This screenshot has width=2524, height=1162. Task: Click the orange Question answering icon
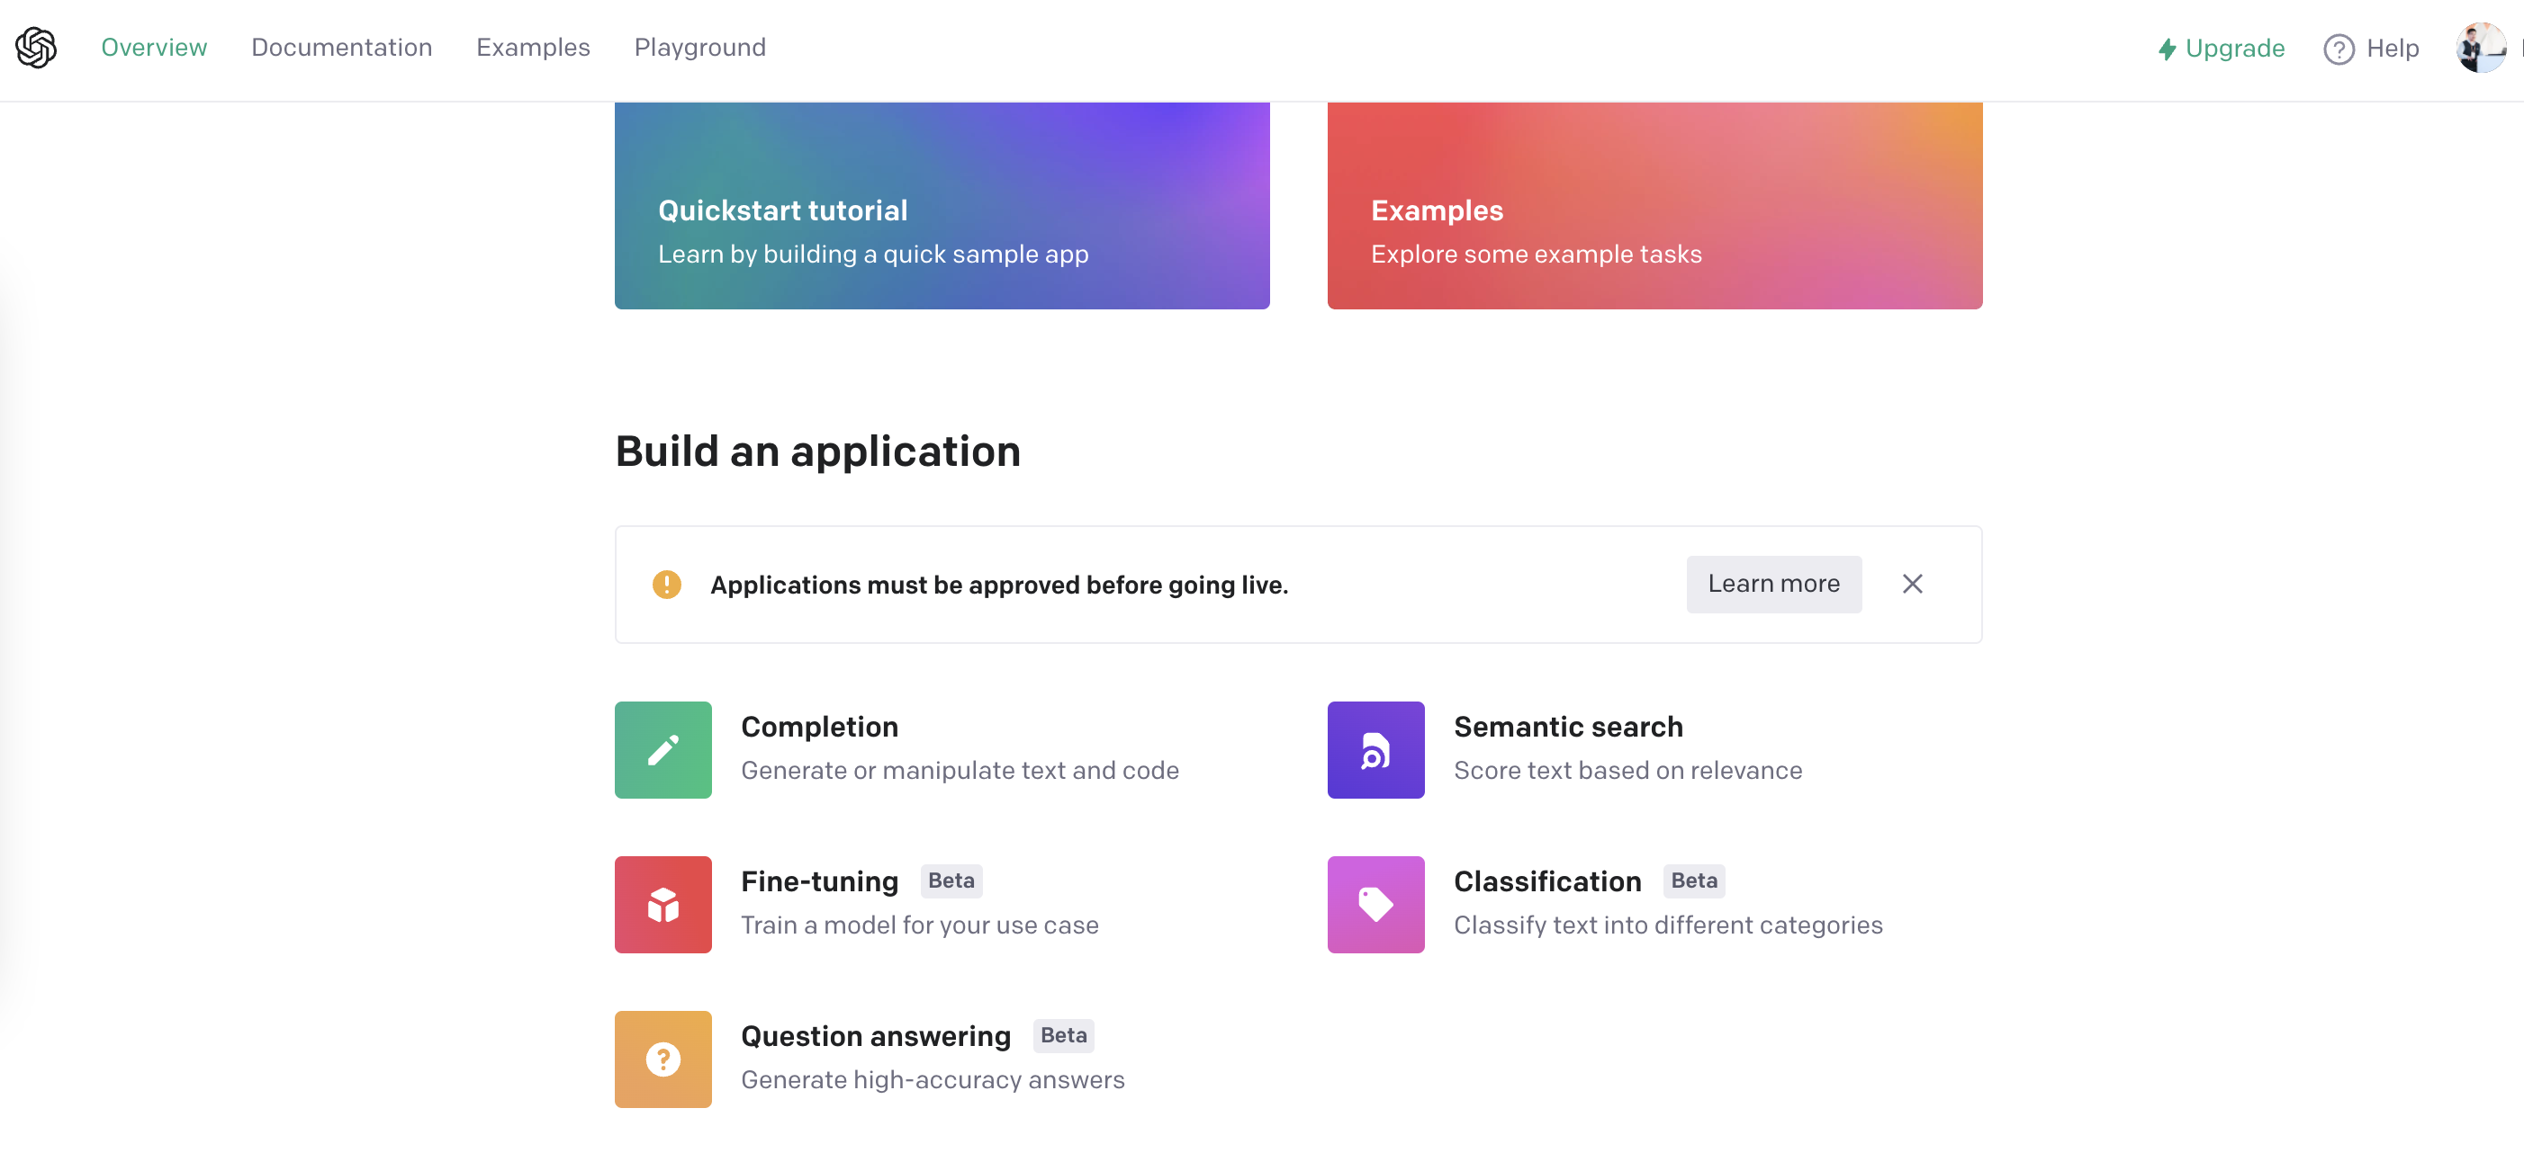[x=663, y=1059]
